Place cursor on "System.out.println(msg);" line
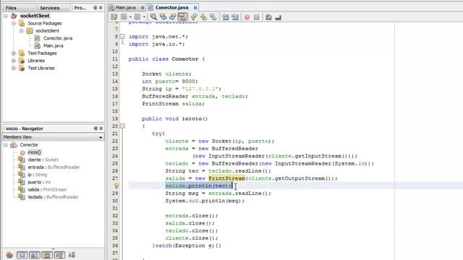Image resolution: width=463 pixels, height=260 pixels. coord(205,201)
